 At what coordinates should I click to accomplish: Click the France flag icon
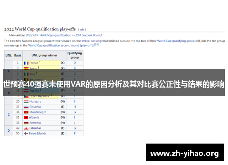coord(26,63)
